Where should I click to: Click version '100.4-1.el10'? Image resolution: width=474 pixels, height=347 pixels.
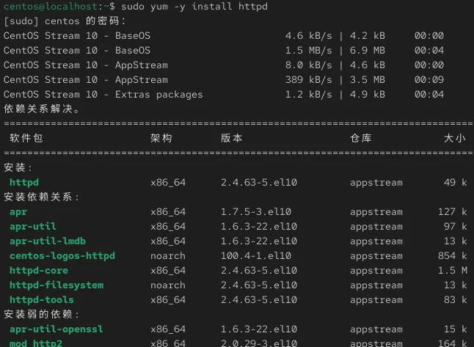click(256, 256)
